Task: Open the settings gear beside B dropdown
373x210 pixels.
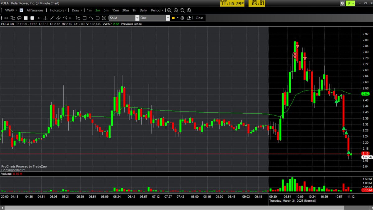Action: click(x=342, y=3)
